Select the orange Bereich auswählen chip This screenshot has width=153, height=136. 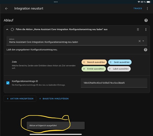pyautogui.click(x=94, y=62)
